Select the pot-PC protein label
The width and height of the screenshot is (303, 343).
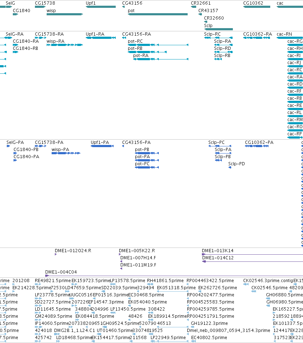tap(142, 163)
